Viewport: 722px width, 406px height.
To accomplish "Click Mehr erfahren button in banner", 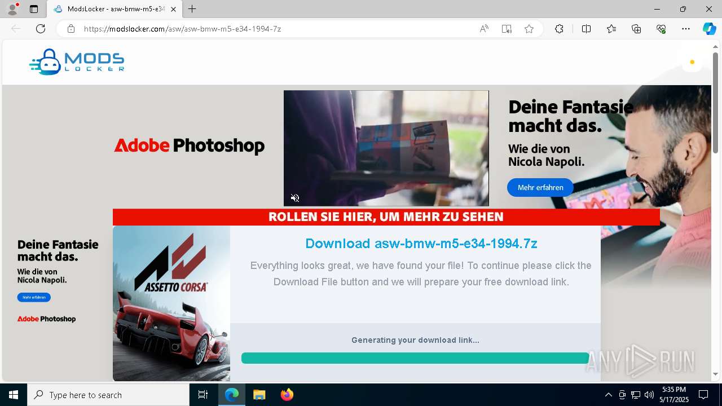I will pos(540,187).
